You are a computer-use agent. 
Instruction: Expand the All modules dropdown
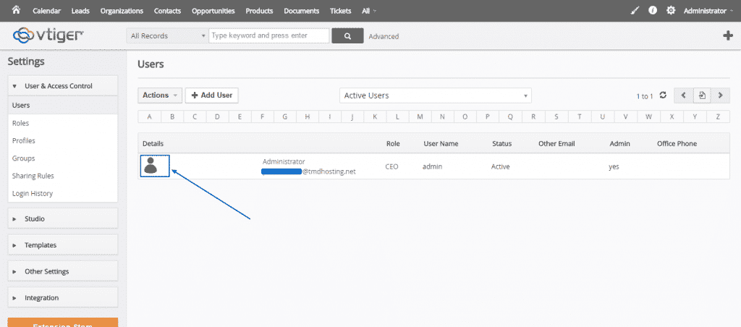(369, 10)
